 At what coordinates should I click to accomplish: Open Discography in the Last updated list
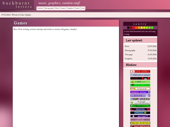tap(130, 50)
